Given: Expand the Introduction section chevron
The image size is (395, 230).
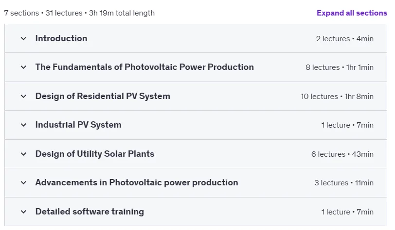Looking at the screenshot, I should (23, 39).
